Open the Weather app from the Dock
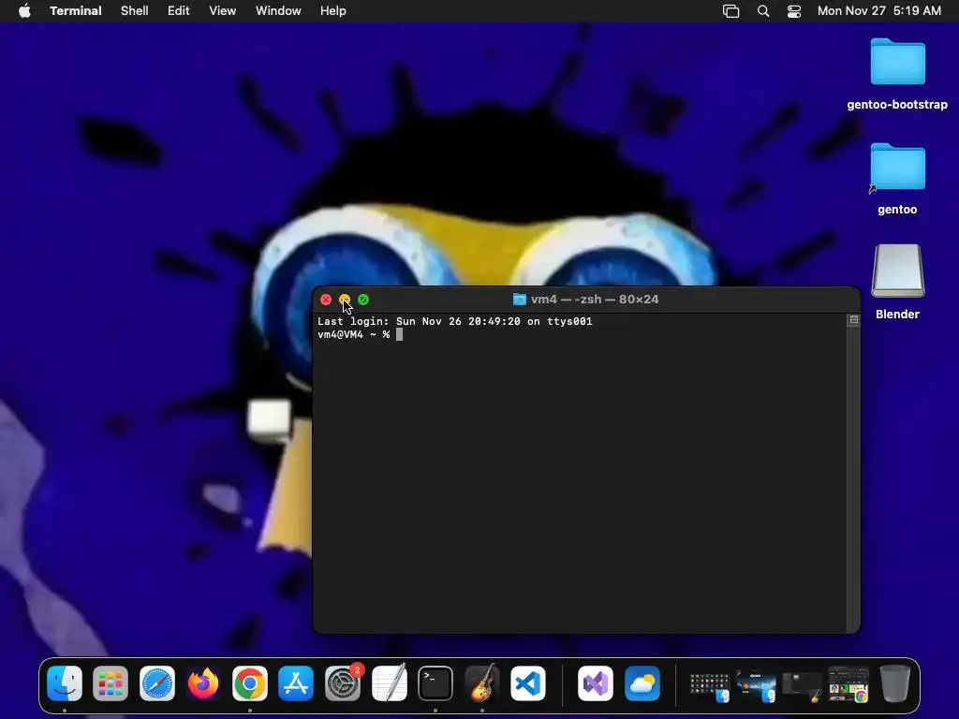Screen dimensions: 959x719 pyautogui.click(x=642, y=682)
